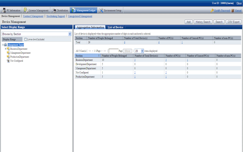243x152 pixels.
Task: Open the Distribution menu
Action: 60,10
